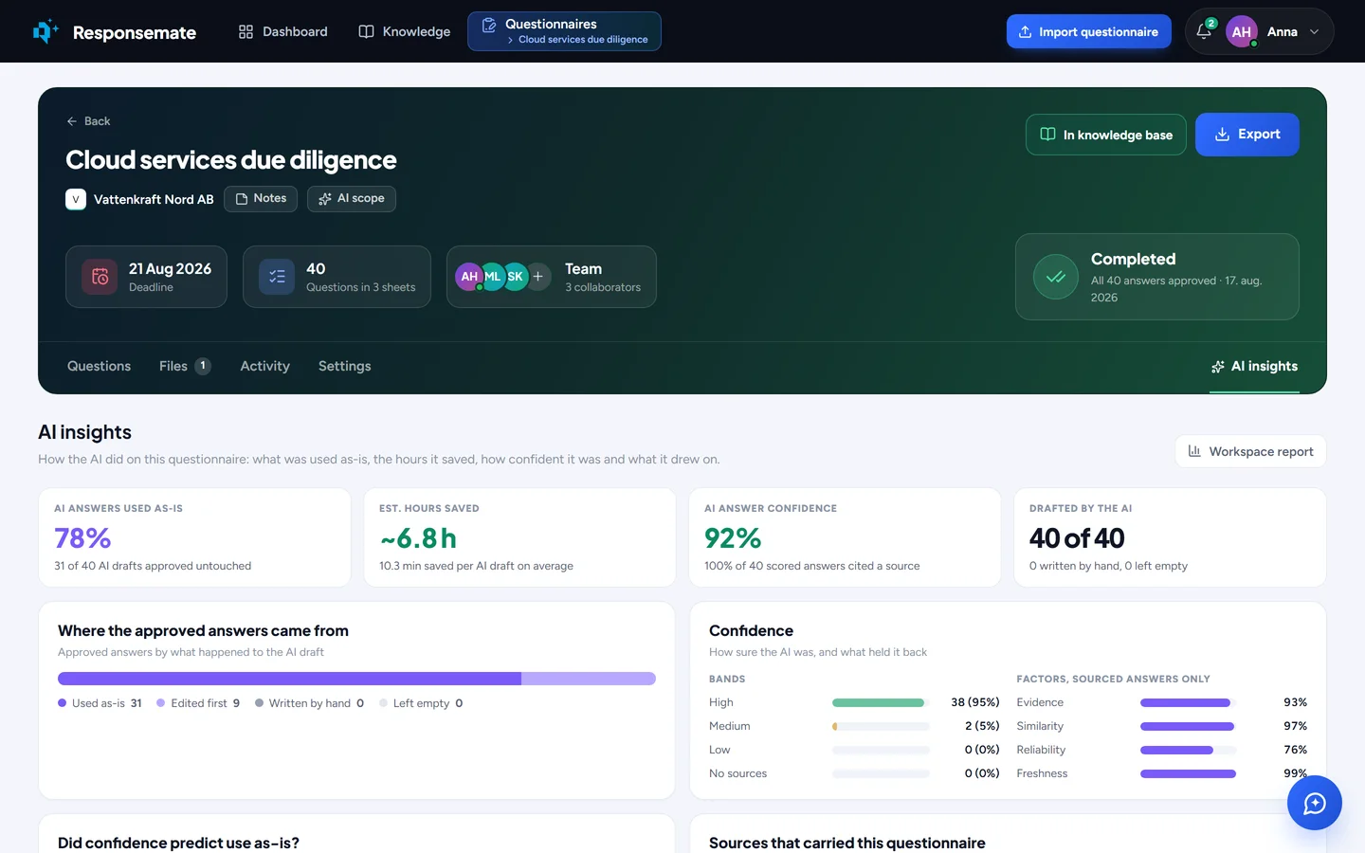This screenshot has height=853, width=1365.
Task: Click the SK collaborator avatar
Action: click(x=515, y=277)
